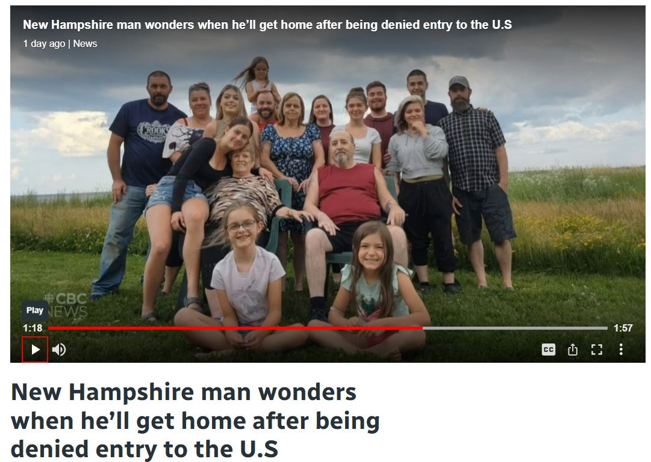651x462 pixels.
Task: Open the News category link in the video overlay
Action: 85,43
